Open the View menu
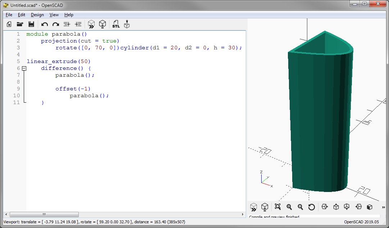The width and height of the screenshot is (389, 228). (54, 15)
